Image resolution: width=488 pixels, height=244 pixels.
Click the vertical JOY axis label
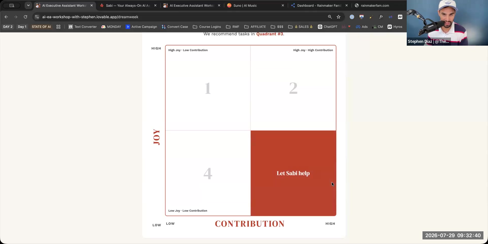[x=157, y=137]
